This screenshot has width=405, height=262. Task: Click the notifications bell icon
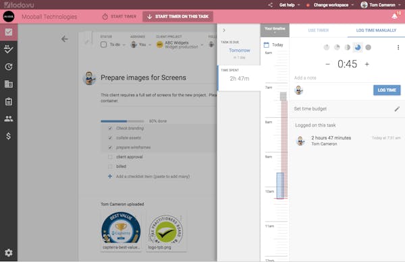[x=395, y=16]
